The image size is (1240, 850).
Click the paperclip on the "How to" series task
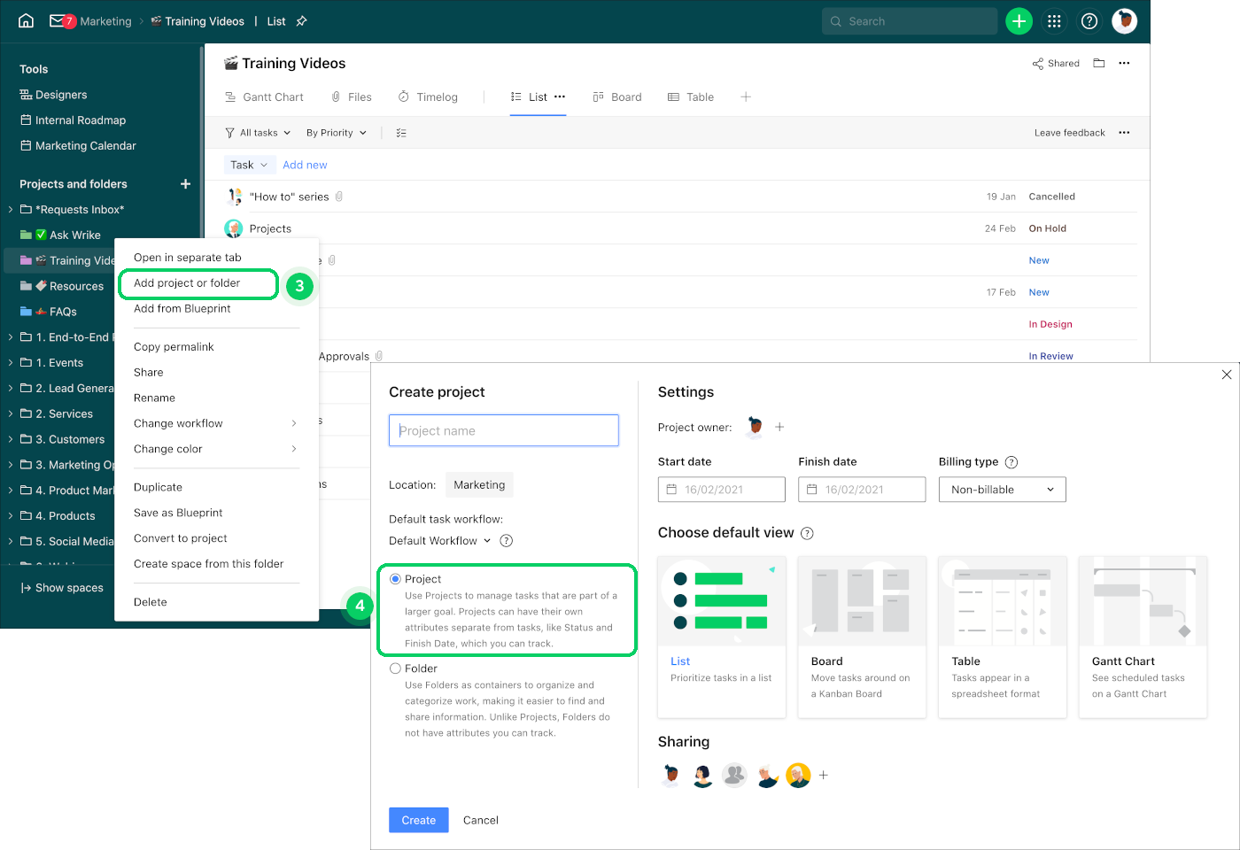[x=341, y=196]
